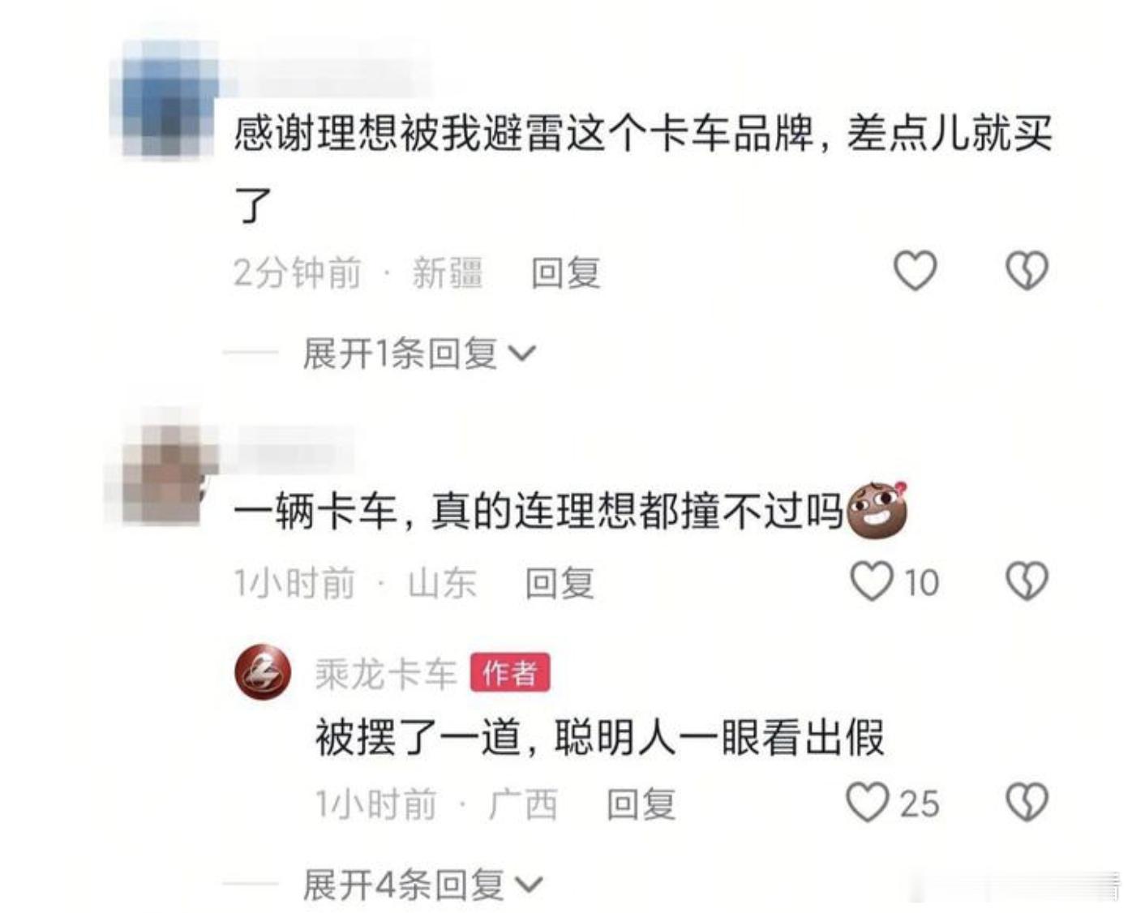Dislike the Shandong comment with broken heart
The image size is (1132, 913).
point(1027,581)
